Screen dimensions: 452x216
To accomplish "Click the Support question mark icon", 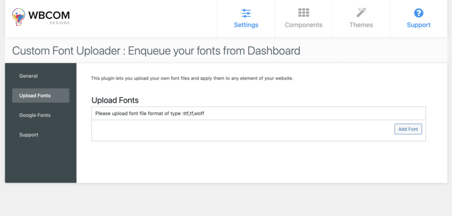I will coord(418,13).
